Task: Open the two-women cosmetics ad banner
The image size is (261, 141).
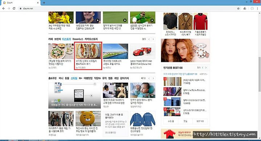Action: [186, 51]
